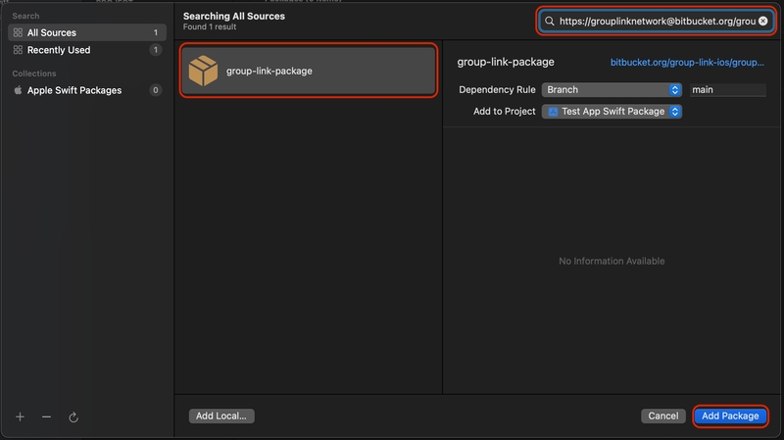
Task: Click the Add Package button
Action: [x=730, y=416]
